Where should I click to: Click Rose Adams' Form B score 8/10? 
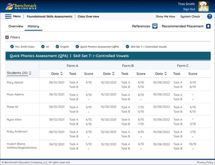141,95
